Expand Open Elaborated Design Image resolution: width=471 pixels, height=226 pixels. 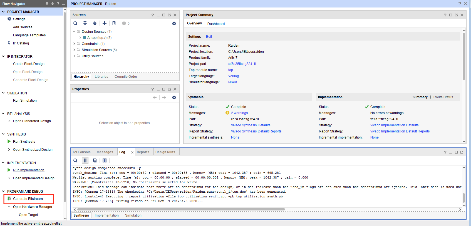point(9,121)
